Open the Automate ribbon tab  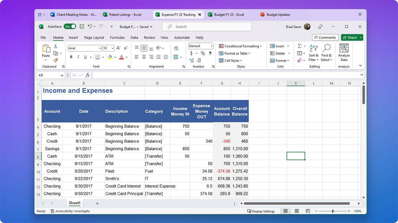(x=182, y=37)
